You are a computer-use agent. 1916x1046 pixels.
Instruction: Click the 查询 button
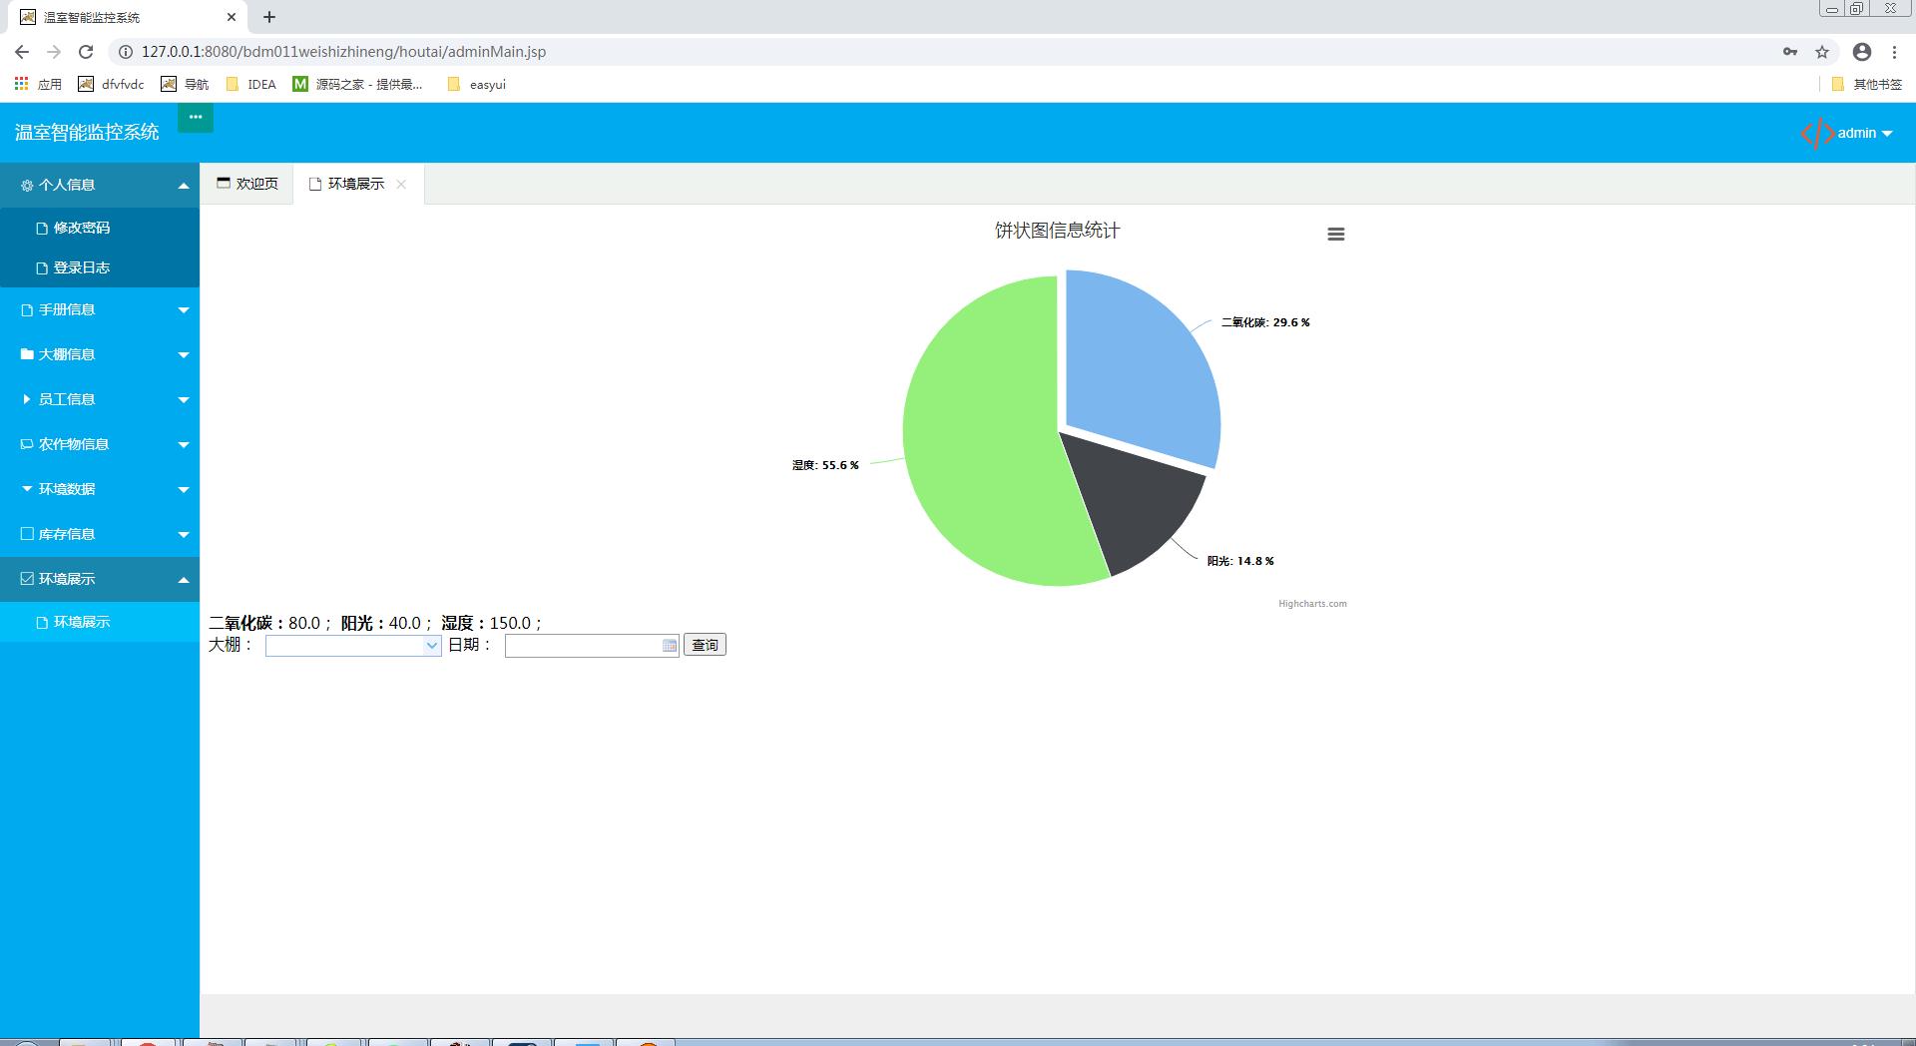(705, 645)
